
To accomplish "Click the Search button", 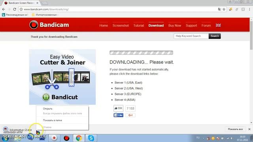I will point(215,36).
